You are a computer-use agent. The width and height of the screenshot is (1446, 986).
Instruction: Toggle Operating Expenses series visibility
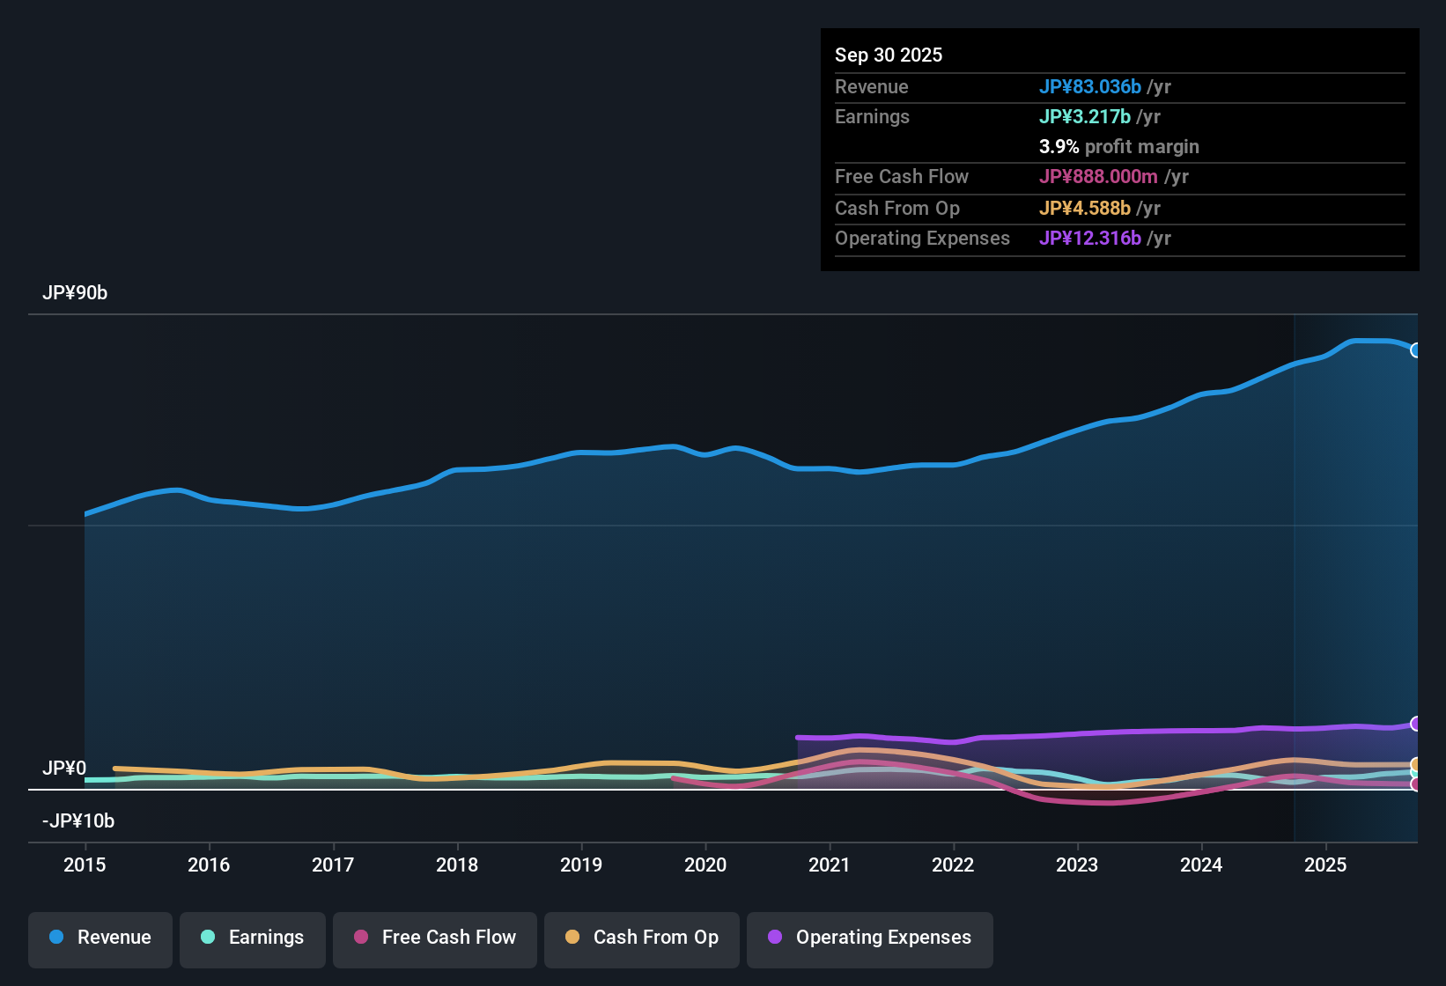[869, 938]
